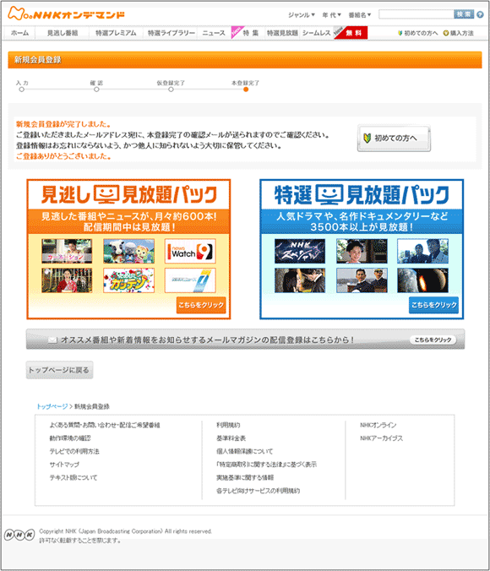Select the planet and flame thumbnail
This screenshot has width=490, height=571.
tap(422, 280)
